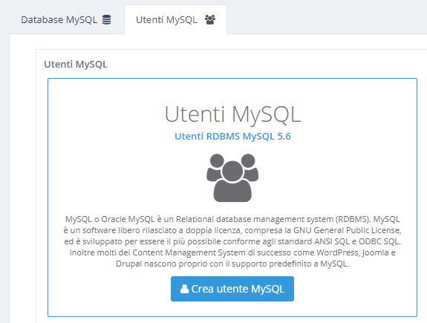Create a new MySQL user
Image resolution: width=427 pixels, height=323 pixels.
click(232, 289)
